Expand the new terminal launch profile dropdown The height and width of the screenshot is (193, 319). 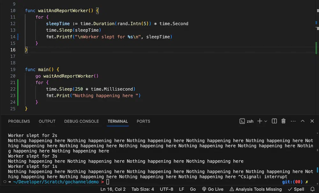tap(266, 121)
